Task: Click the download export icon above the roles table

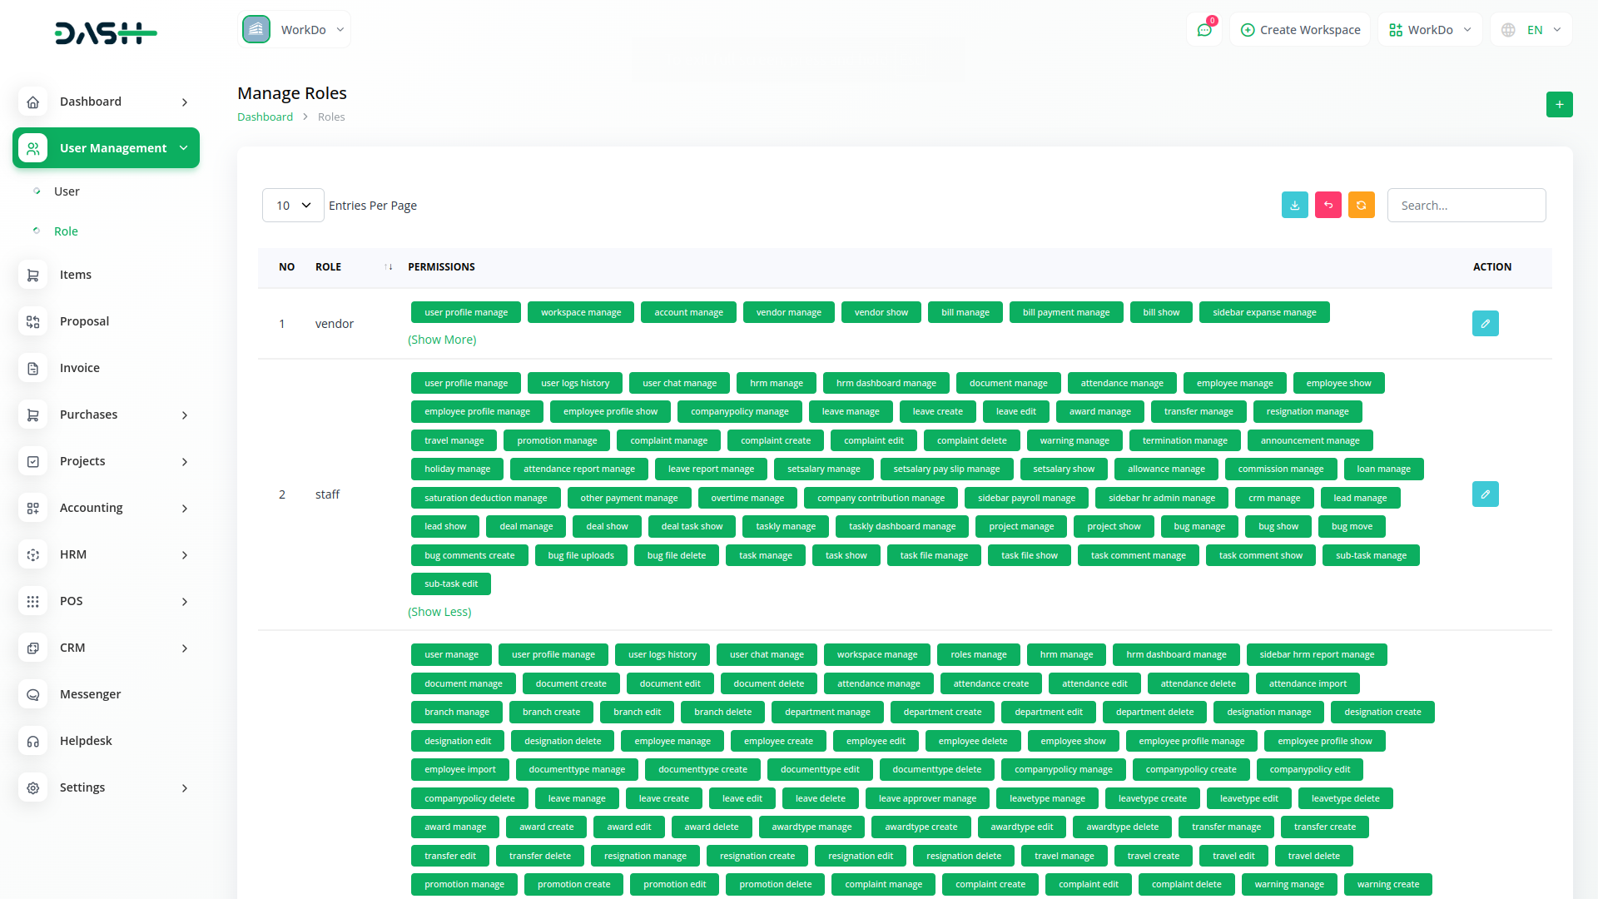Action: click(x=1294, y=205)
